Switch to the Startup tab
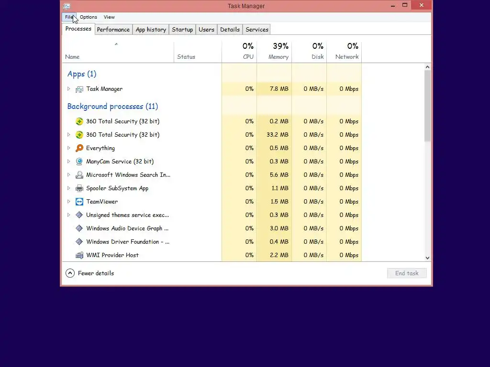This screenshot has height=367, width=490. click(x=182, y=30)
